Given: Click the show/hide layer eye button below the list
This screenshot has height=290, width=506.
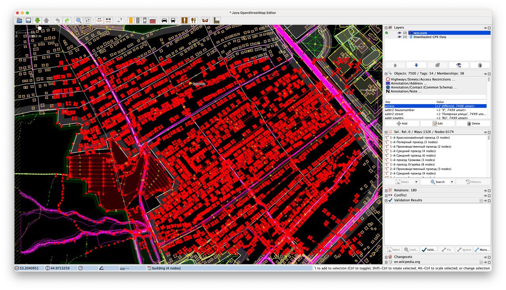Looking at the screenshot, I should [x=459, y=65].
